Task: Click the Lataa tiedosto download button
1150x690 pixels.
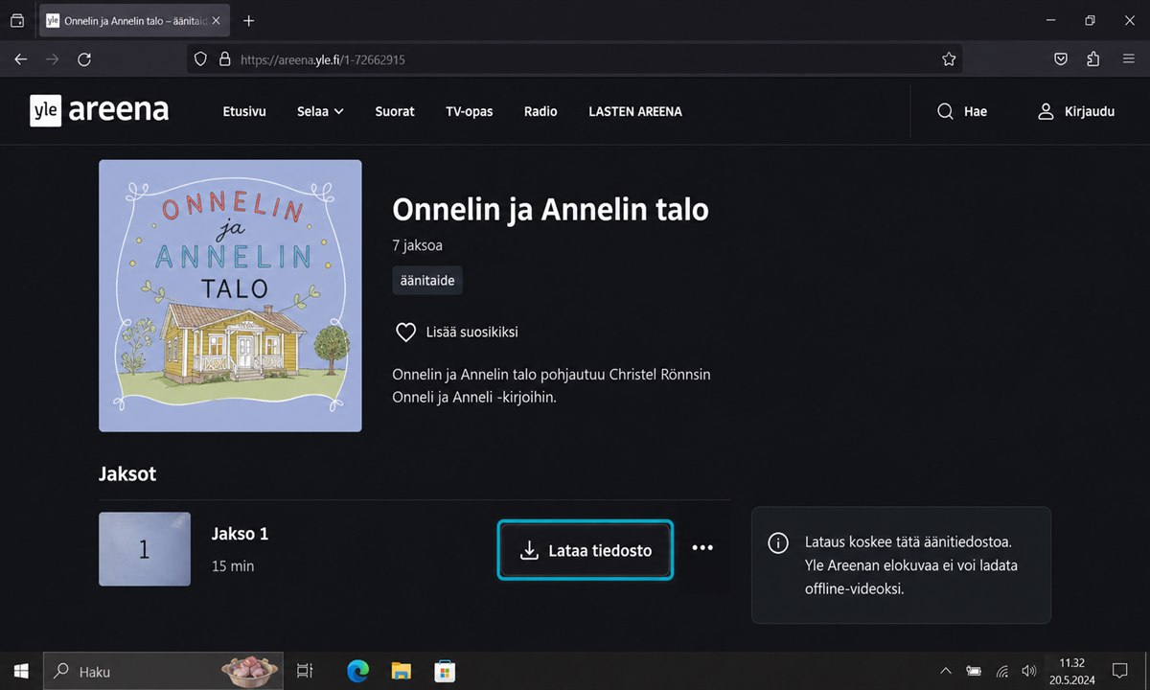Action: pos(586,550)
